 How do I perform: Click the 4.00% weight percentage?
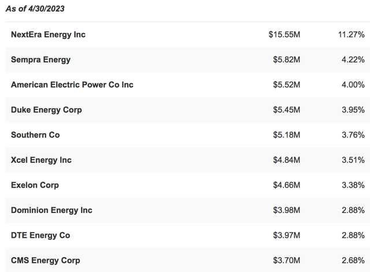(353, 84)
